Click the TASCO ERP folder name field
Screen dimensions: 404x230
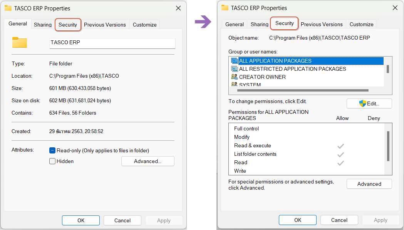(x=112, y=43)
